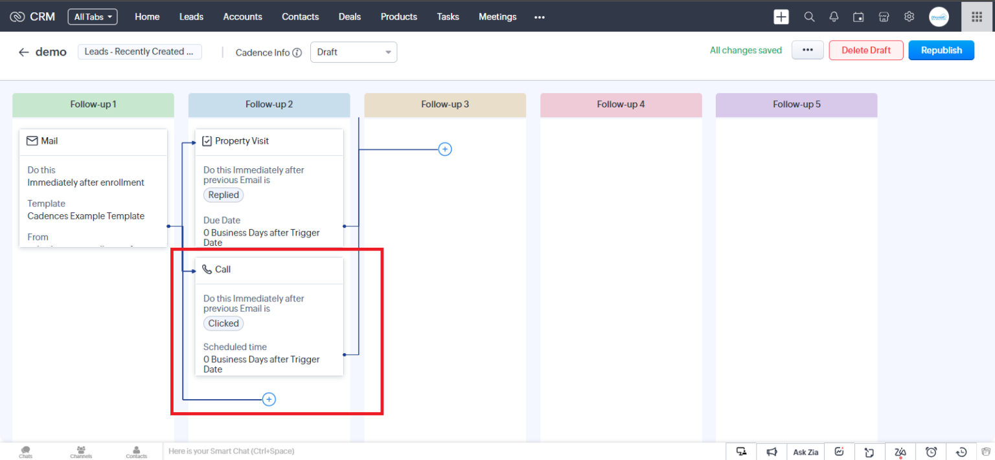Open the Zoho Marketplace store icon
The width and height of the screenshot is (995, 460).
[x=884, y=17]
